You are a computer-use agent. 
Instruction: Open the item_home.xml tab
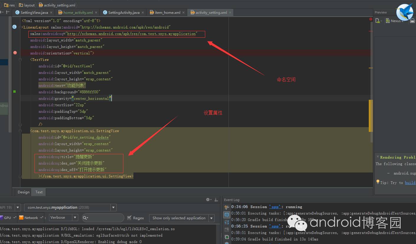pos(168,12)
